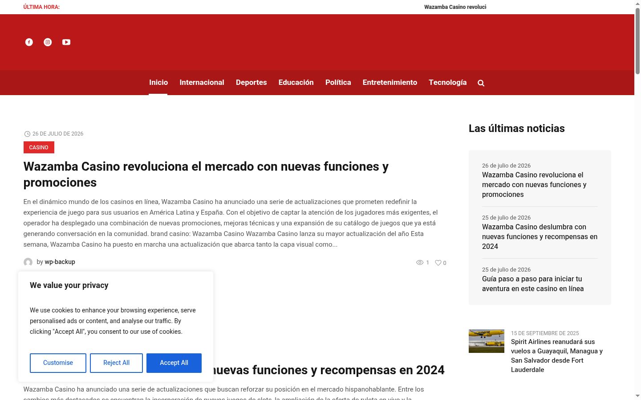
Task: Click the 'We value your privacy' heading
Action: tap(69, 285)
